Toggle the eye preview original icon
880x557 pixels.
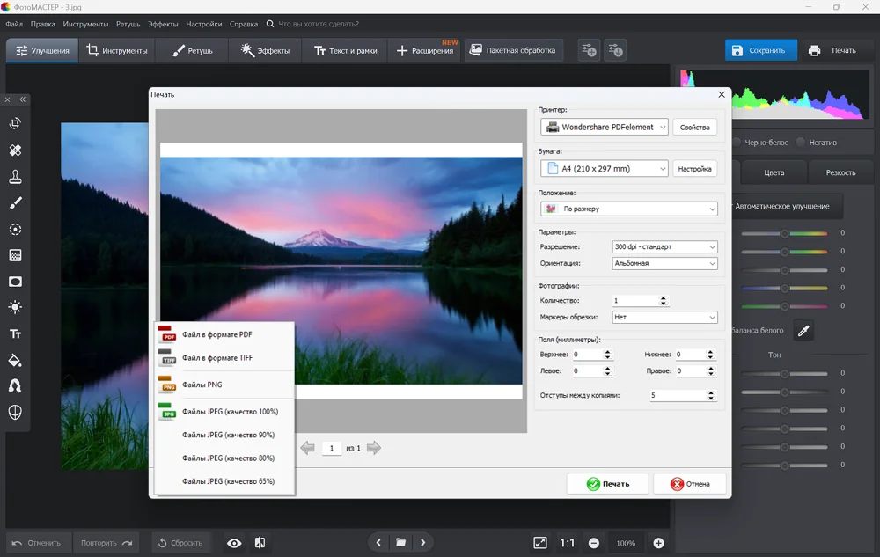point(234,543)
